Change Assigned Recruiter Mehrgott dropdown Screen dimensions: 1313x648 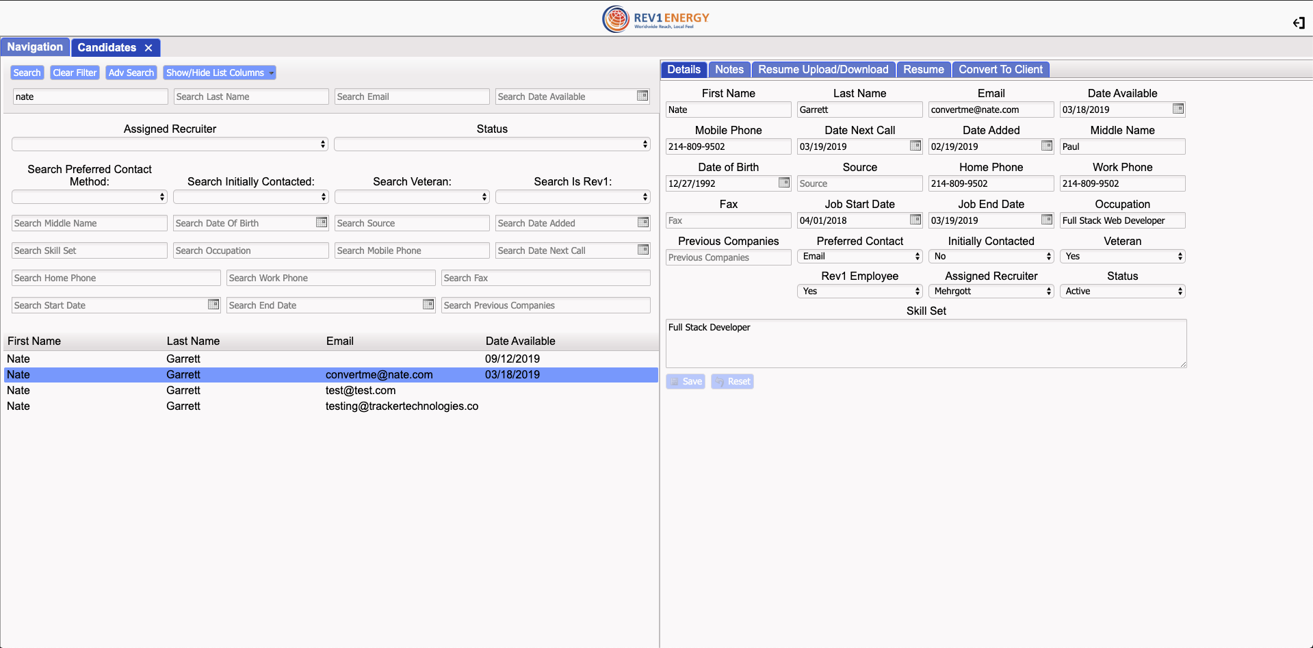[x=991, y=291]
